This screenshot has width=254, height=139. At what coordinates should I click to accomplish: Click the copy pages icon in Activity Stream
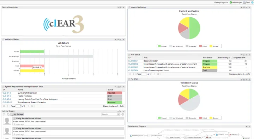tap(8, 114)
